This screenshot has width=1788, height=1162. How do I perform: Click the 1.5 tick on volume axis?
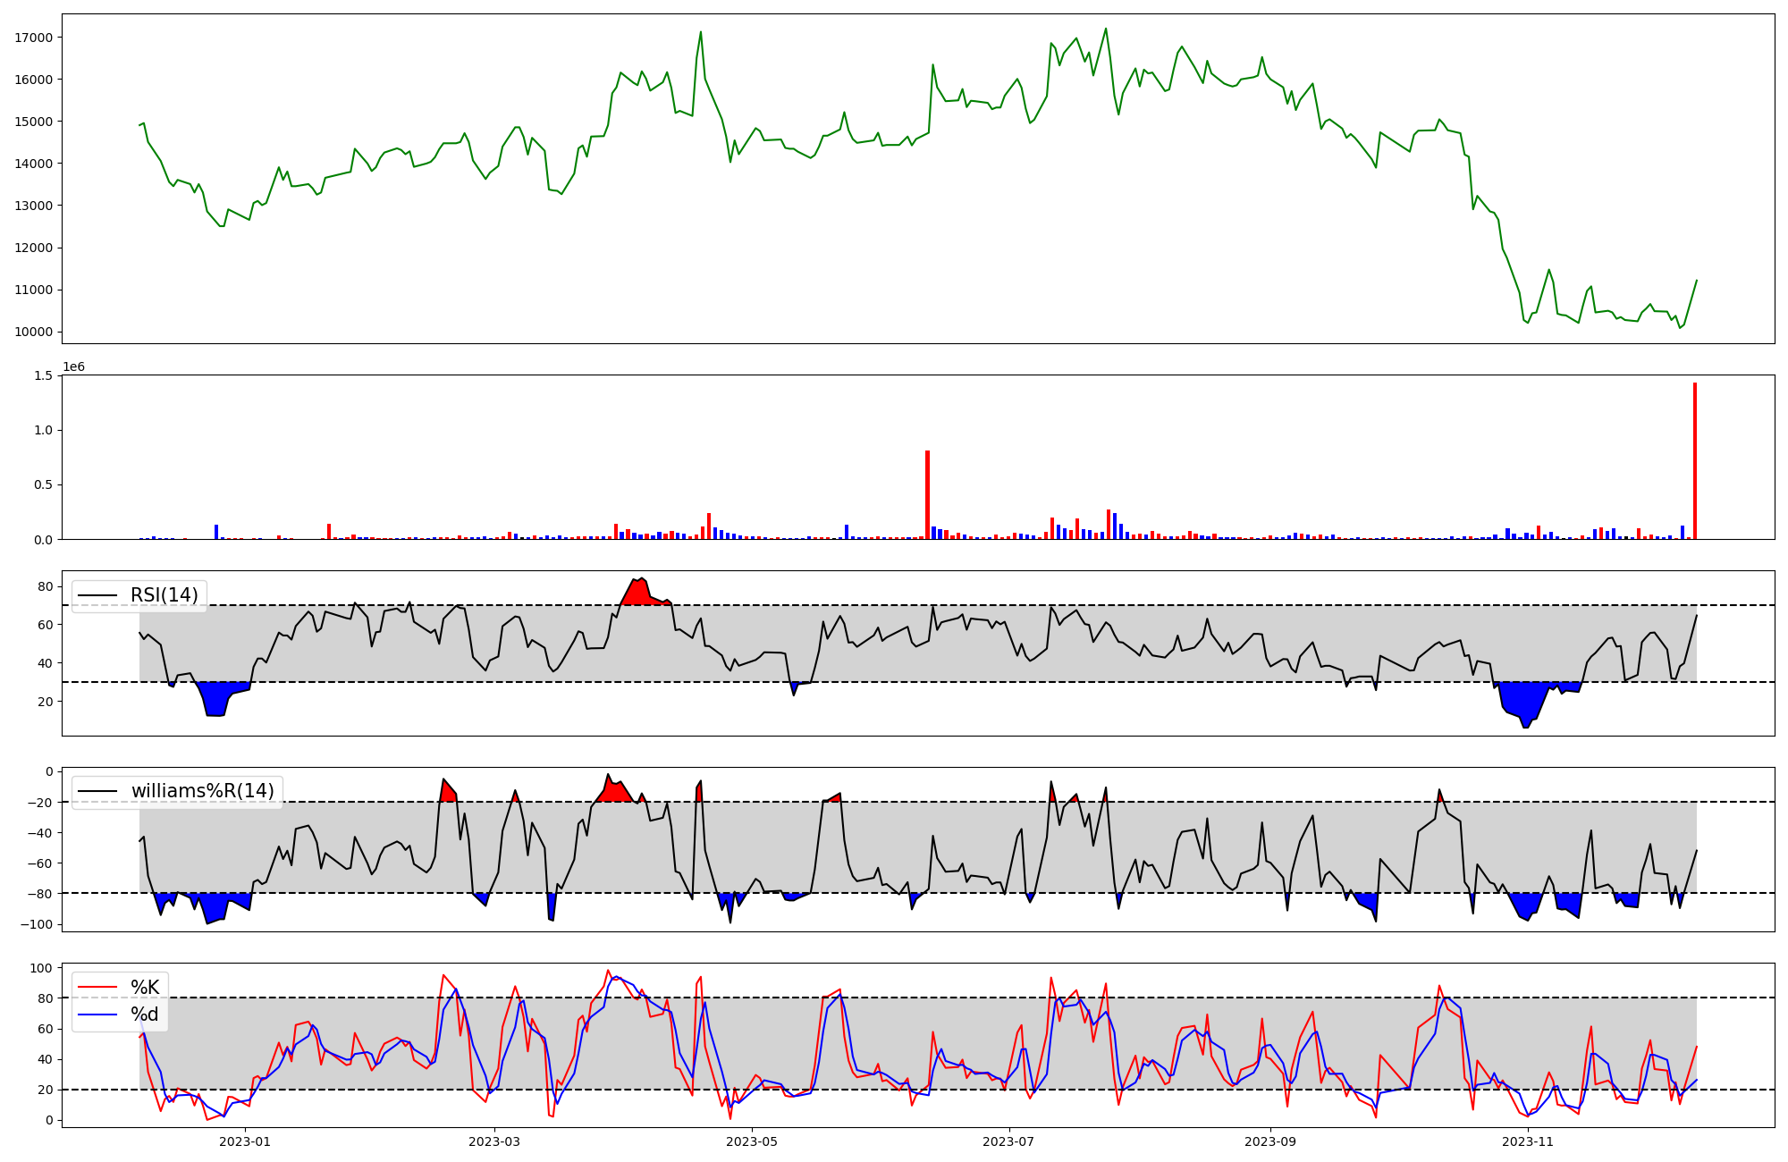pyautogui.click(x=43, y=375)
